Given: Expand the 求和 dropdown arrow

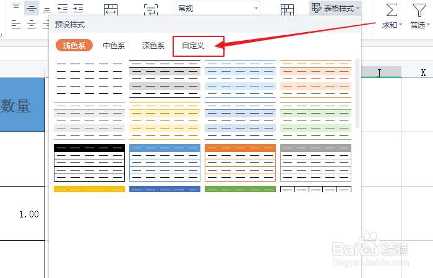Looking at the screenshot, I should click(x=400, y=25).
